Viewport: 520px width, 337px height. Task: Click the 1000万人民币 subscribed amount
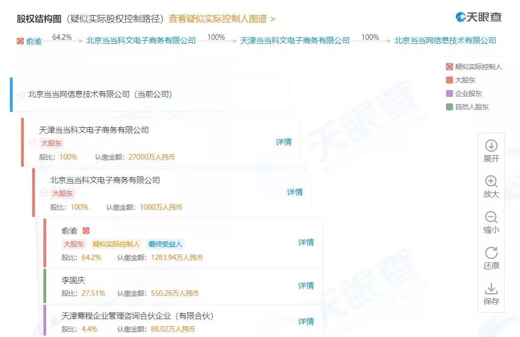click(x=161, y=207)
